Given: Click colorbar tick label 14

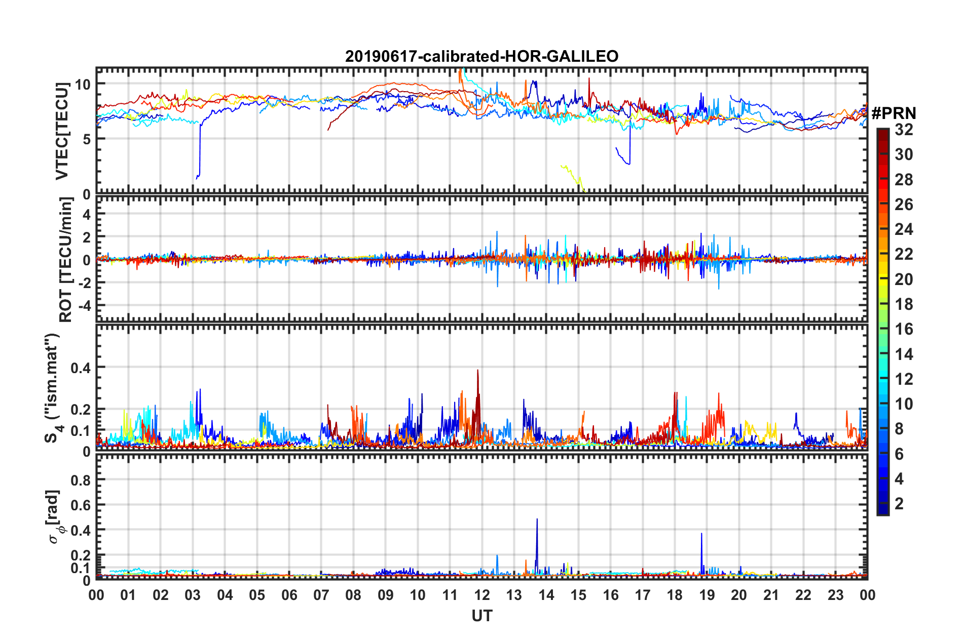Looking at the screenshot, I should (x=904, y=354).
